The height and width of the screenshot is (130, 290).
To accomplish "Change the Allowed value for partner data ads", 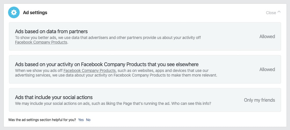I will click(267, 37).
